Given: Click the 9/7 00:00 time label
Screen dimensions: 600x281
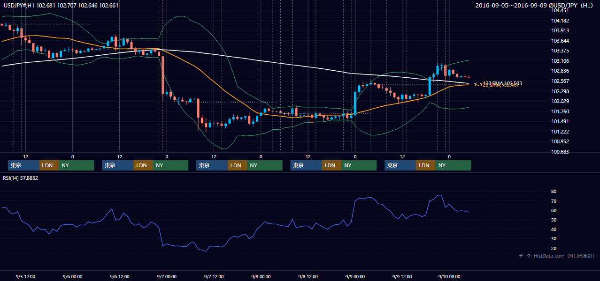Looking at the screenshot, I should [x=167, y=276].
